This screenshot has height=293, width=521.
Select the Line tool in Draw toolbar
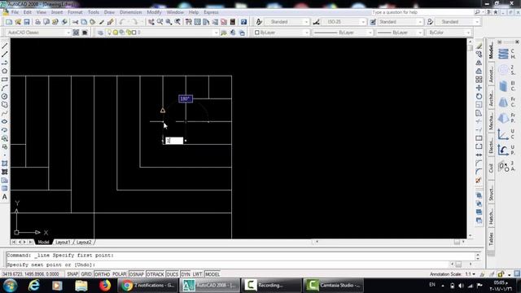(x=5, y=46)
